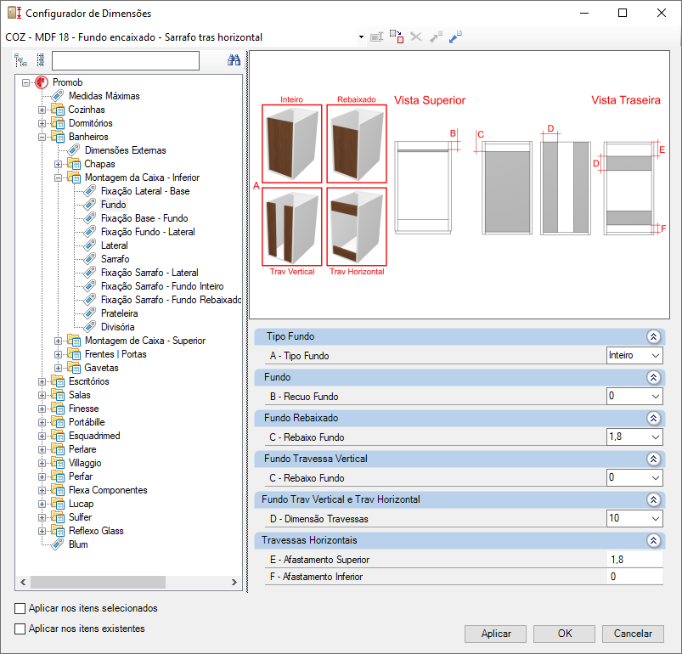
Task: Click the Trav Vertical cabinet thumbnail
Action: (x=292, y=227)
